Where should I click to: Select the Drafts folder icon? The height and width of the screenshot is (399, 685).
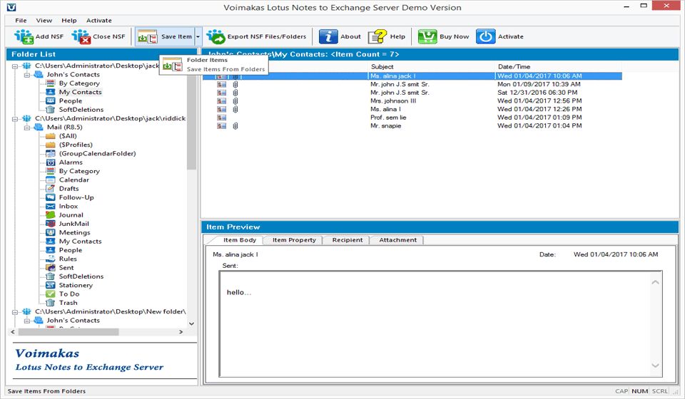click(x=51, y=188)
